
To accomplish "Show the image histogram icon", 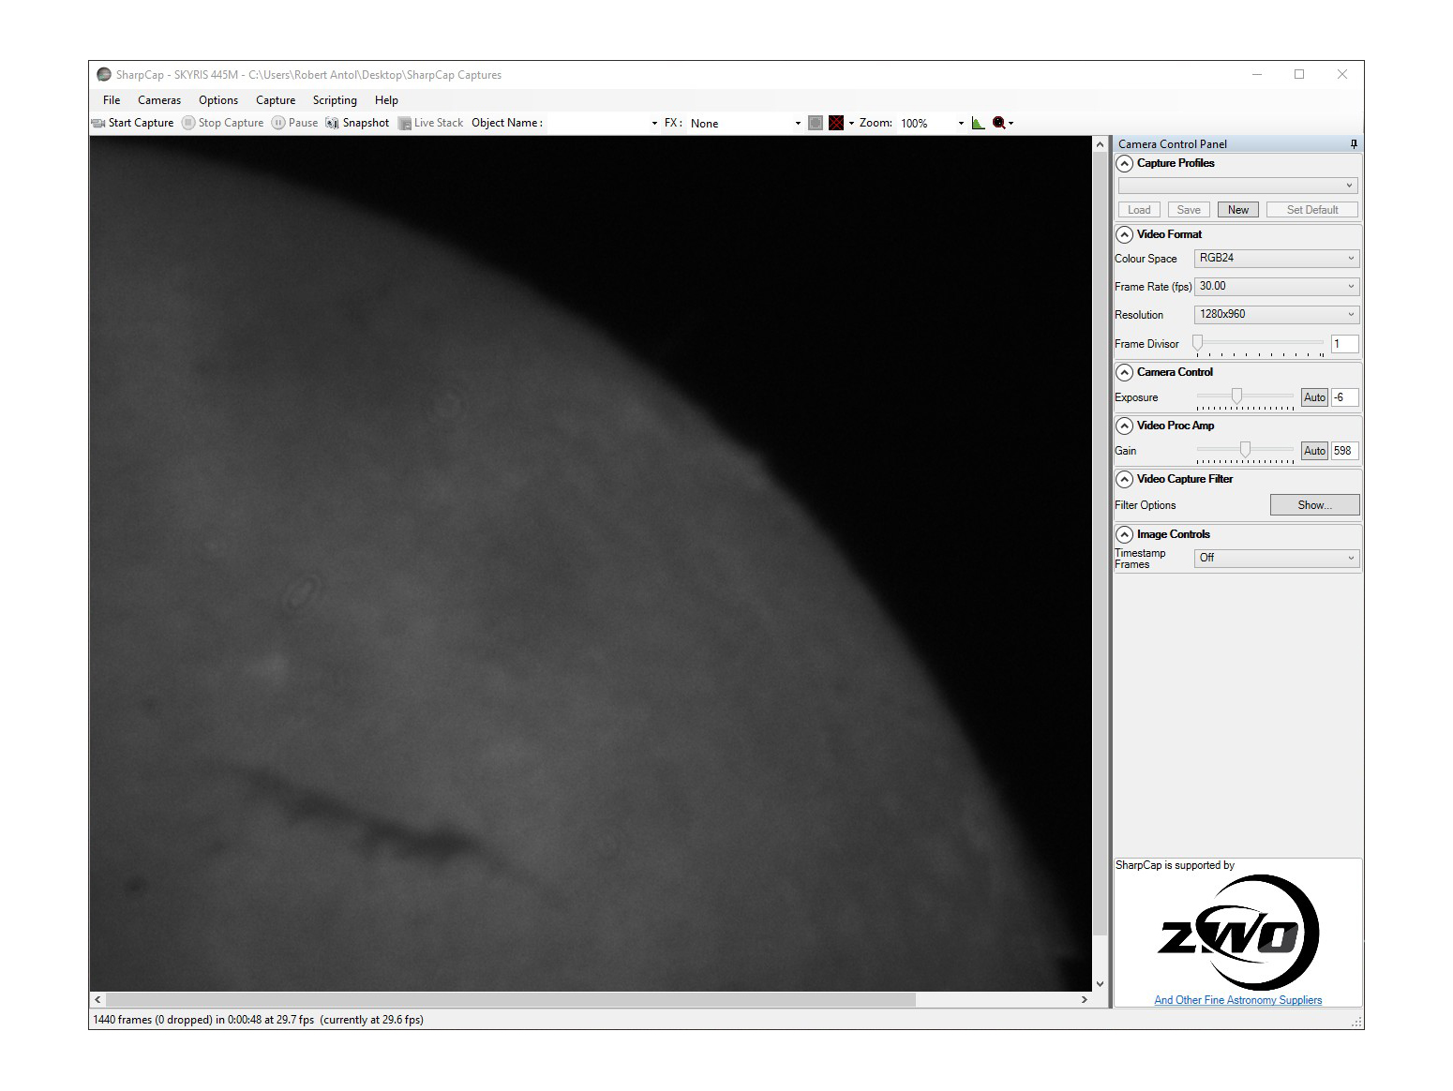I will 979,123.
